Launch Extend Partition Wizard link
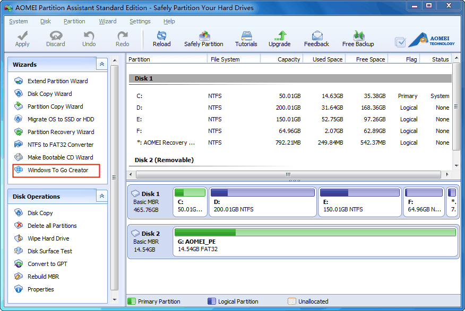Screen dimensions: 465x311 pos(57,81)
